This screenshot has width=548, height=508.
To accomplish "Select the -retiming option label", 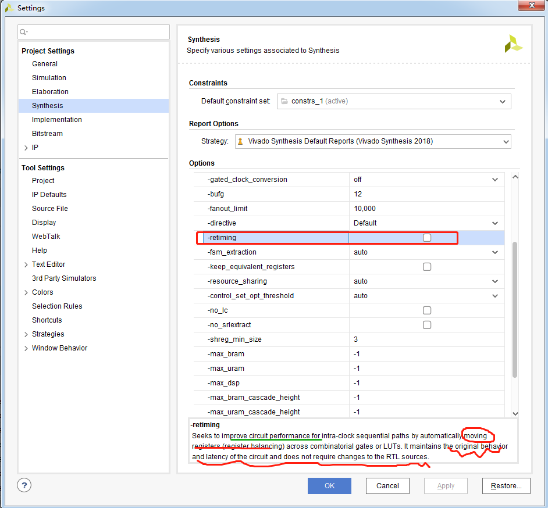I will 222,238.
